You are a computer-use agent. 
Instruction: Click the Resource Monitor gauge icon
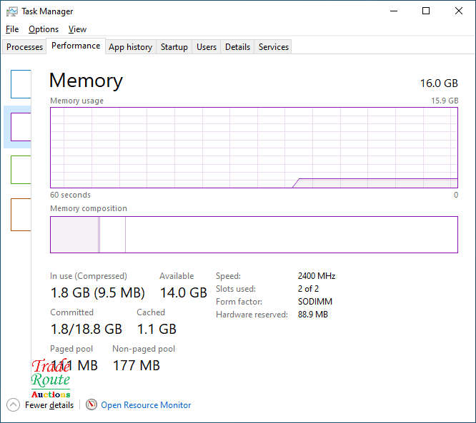tap(91, 404)
